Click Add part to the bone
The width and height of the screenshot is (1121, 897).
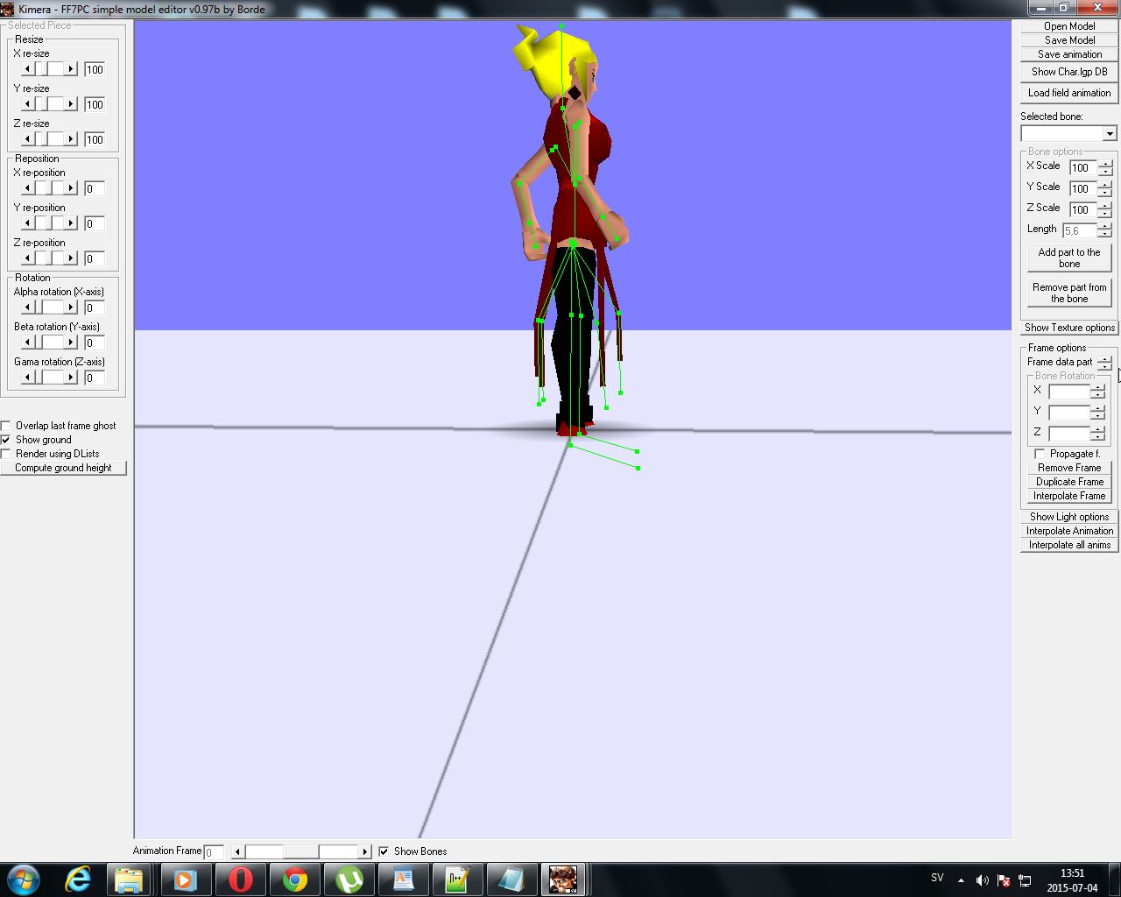[x=1069, y=258]
